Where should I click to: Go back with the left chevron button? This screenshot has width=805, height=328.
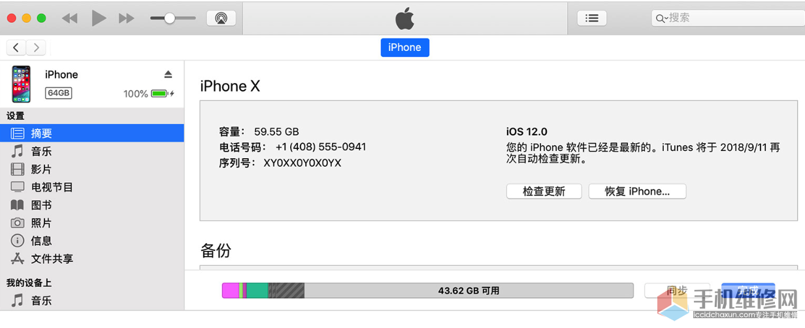point(16,48)
